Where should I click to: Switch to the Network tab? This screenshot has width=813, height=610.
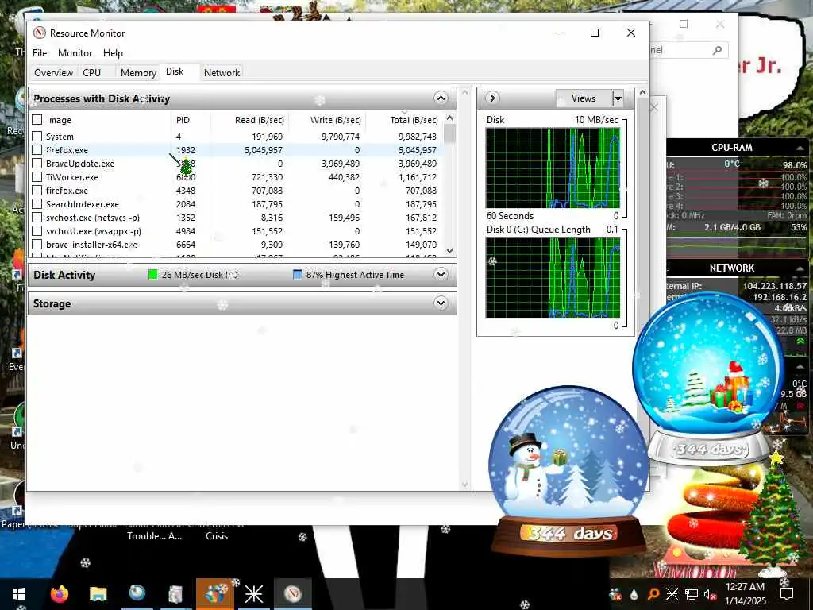pos(222,72)
